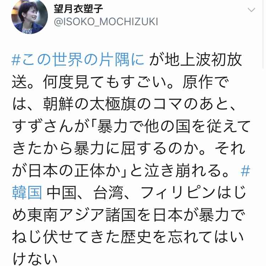Open 望月衣塑子's round profile photo
266x266 pixels.
tap(29, 16)
